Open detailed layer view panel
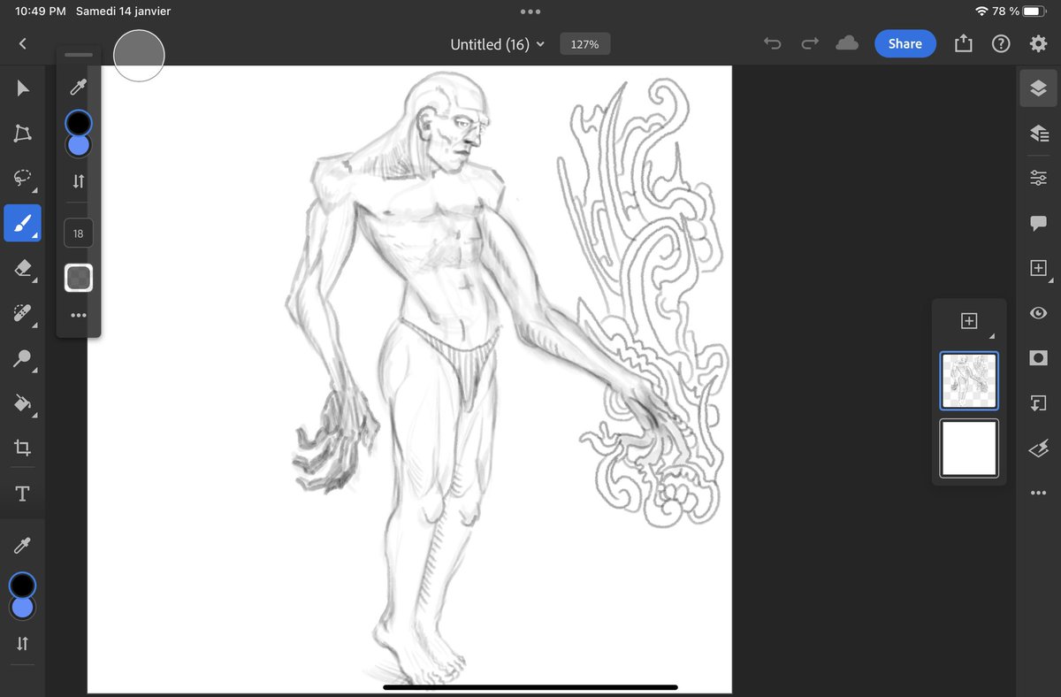 click(1038, 134)
